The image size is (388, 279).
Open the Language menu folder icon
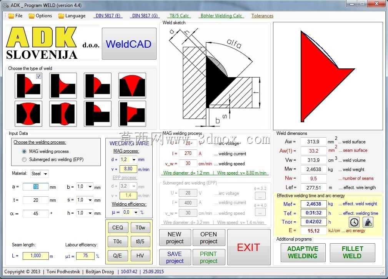(61, 16)
